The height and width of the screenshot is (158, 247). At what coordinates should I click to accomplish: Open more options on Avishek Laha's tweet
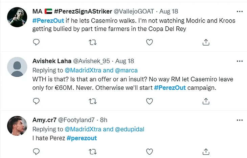click(x=240, y=61)
